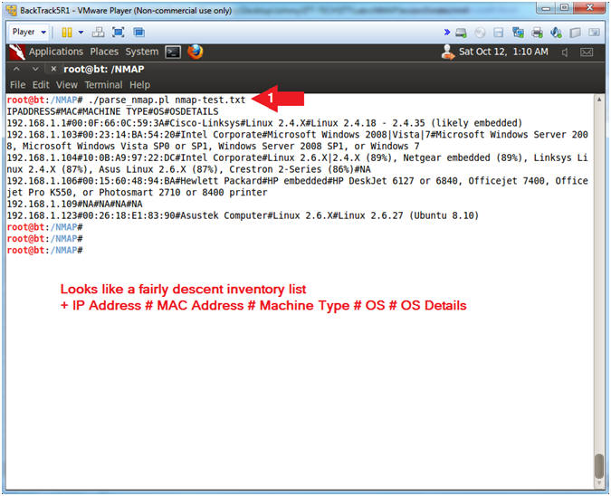Viewport: 611px width, 496px height.
Task: Click the floppy drive device icon
Action: [499, 33]
